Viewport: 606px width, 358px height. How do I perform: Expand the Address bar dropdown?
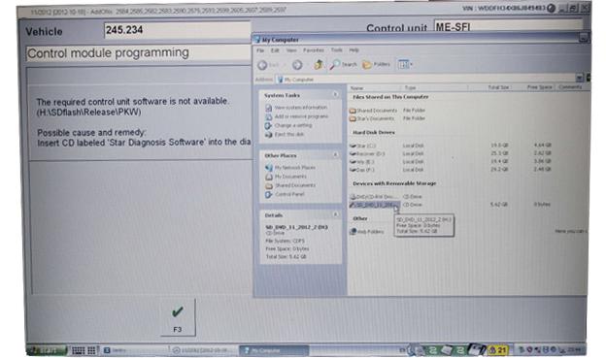pos(579,78)
